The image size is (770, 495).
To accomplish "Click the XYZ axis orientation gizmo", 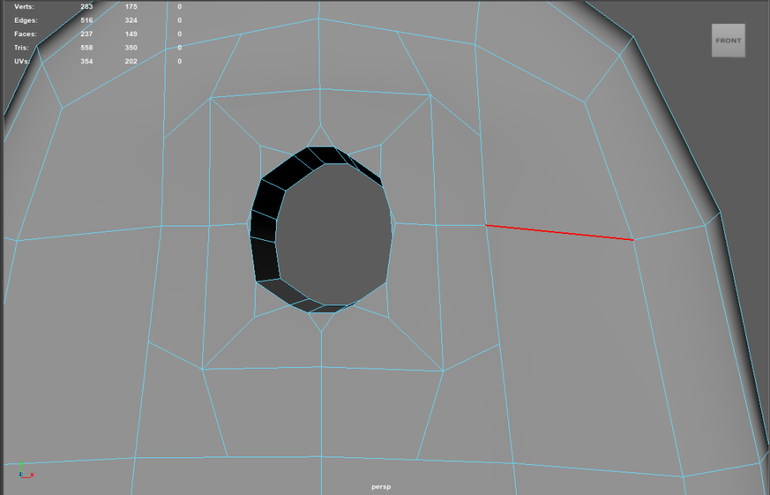I will coord(24,471).
